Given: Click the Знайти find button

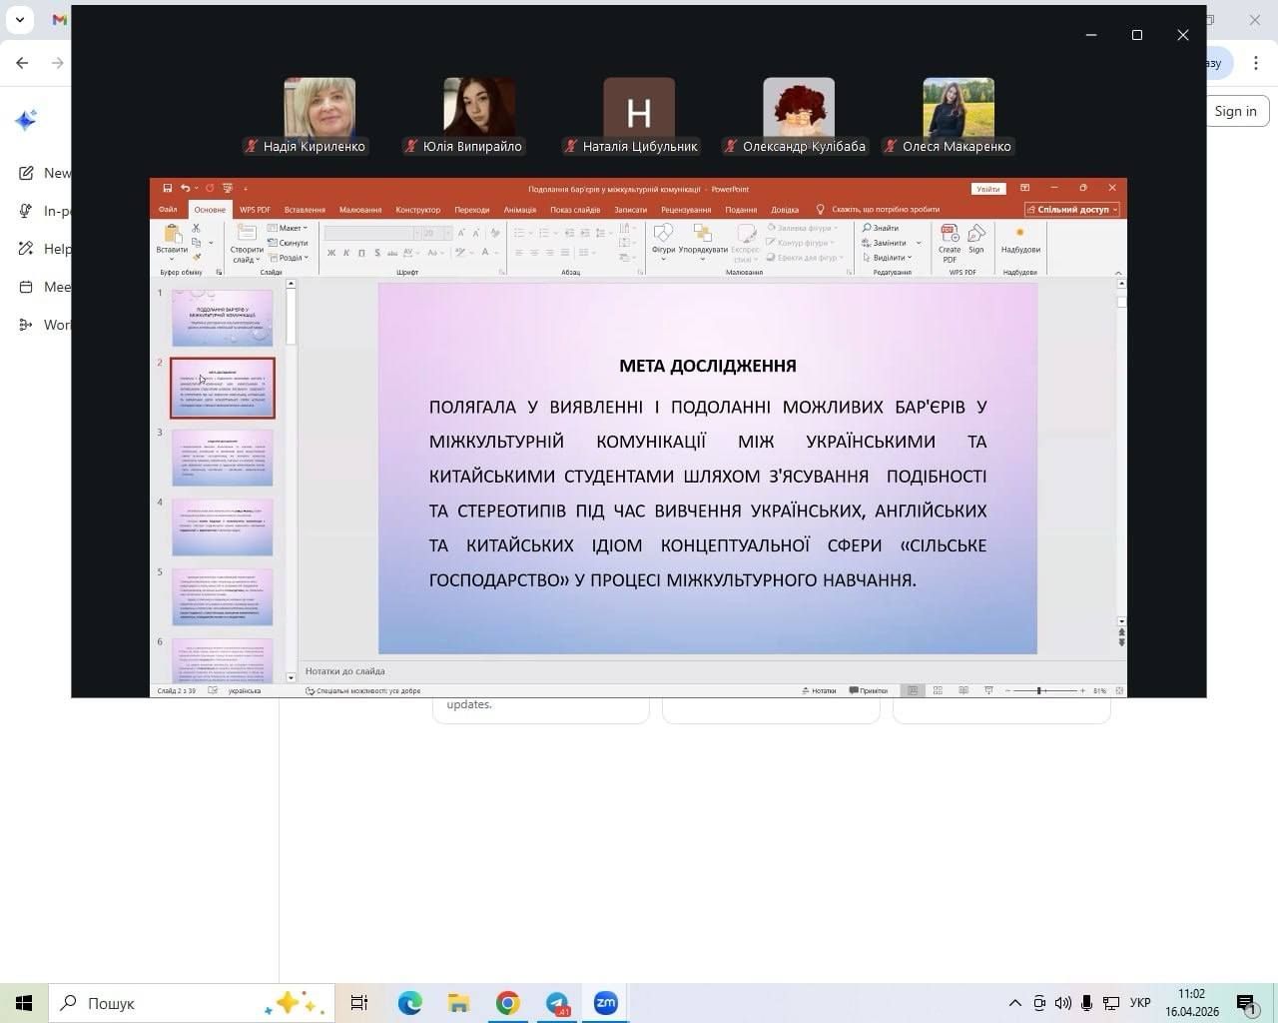Looking at the screenshot, I should coord(881,228).
